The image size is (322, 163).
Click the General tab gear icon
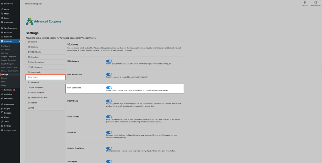point(29,42)
